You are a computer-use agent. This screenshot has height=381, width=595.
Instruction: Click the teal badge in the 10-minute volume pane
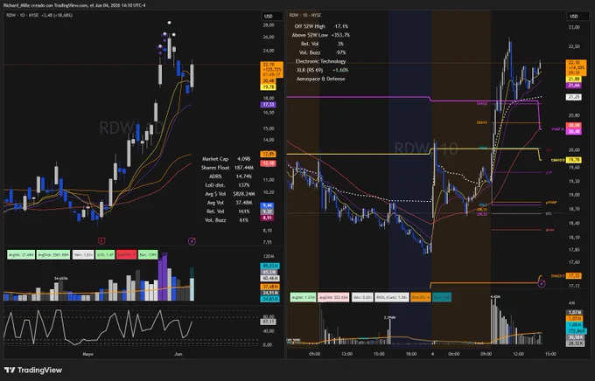click(442, 298)
